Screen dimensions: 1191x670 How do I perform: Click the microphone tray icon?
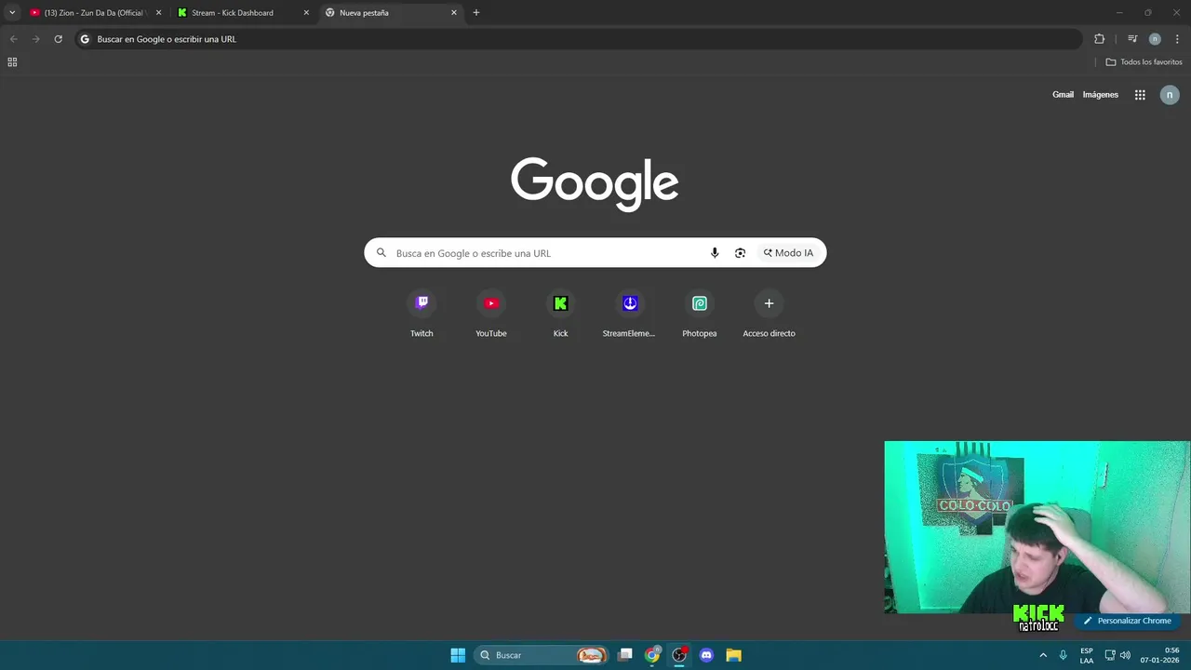click(1063, 655)
